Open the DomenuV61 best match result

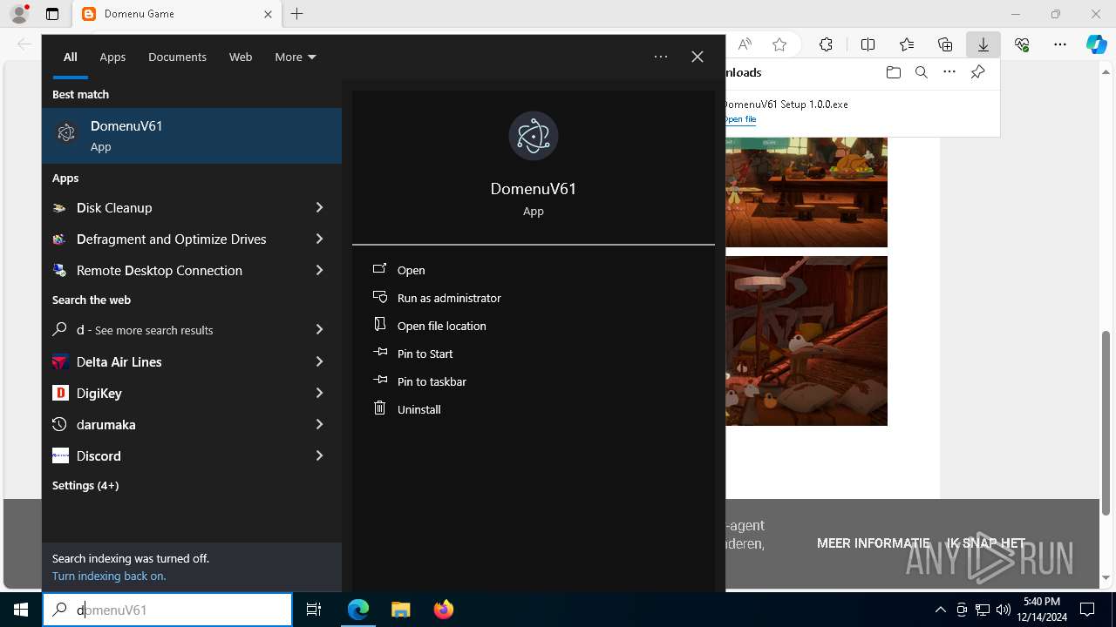click(192, 136)
